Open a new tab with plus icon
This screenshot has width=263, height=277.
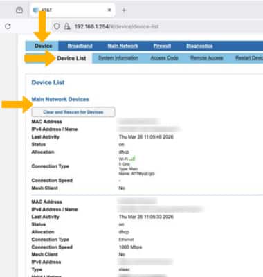pos(124,10)
